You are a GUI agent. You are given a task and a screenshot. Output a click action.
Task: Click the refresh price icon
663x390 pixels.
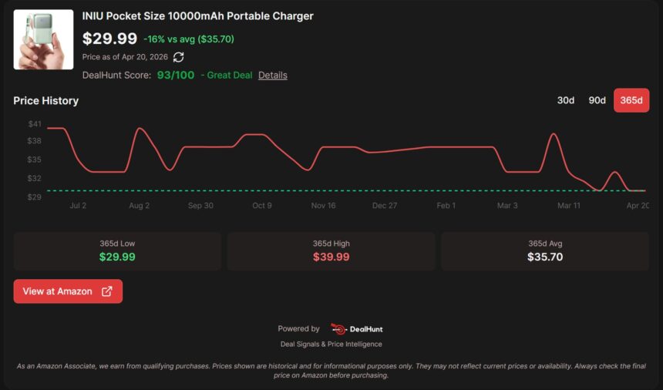point(179,57)
